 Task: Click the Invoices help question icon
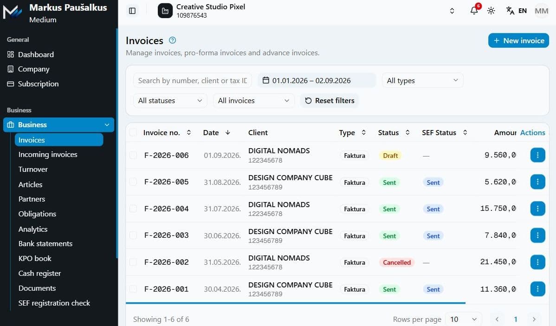click(x=172, y=40)
